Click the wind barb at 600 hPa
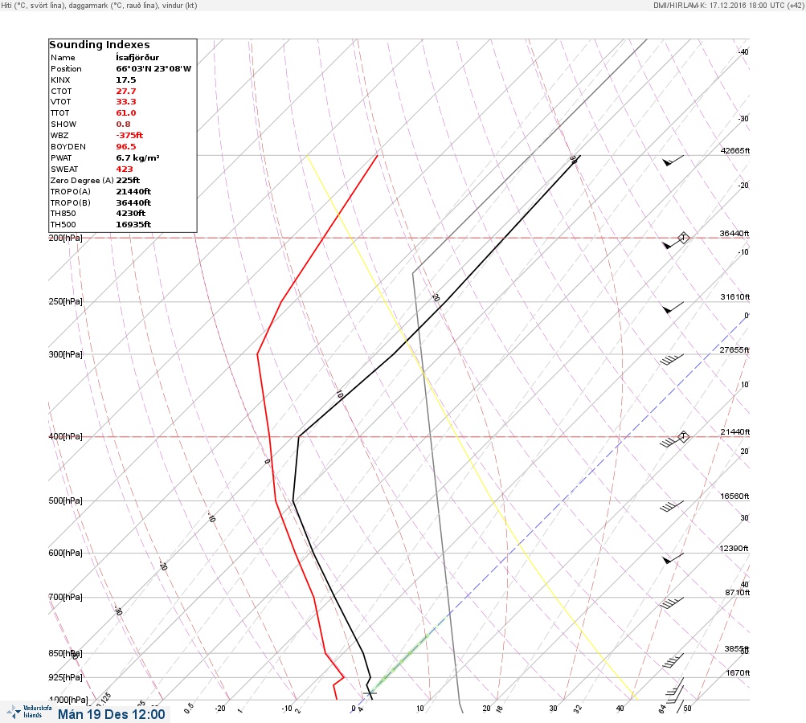This screenshot has height=723, width=806. (673, 558)
